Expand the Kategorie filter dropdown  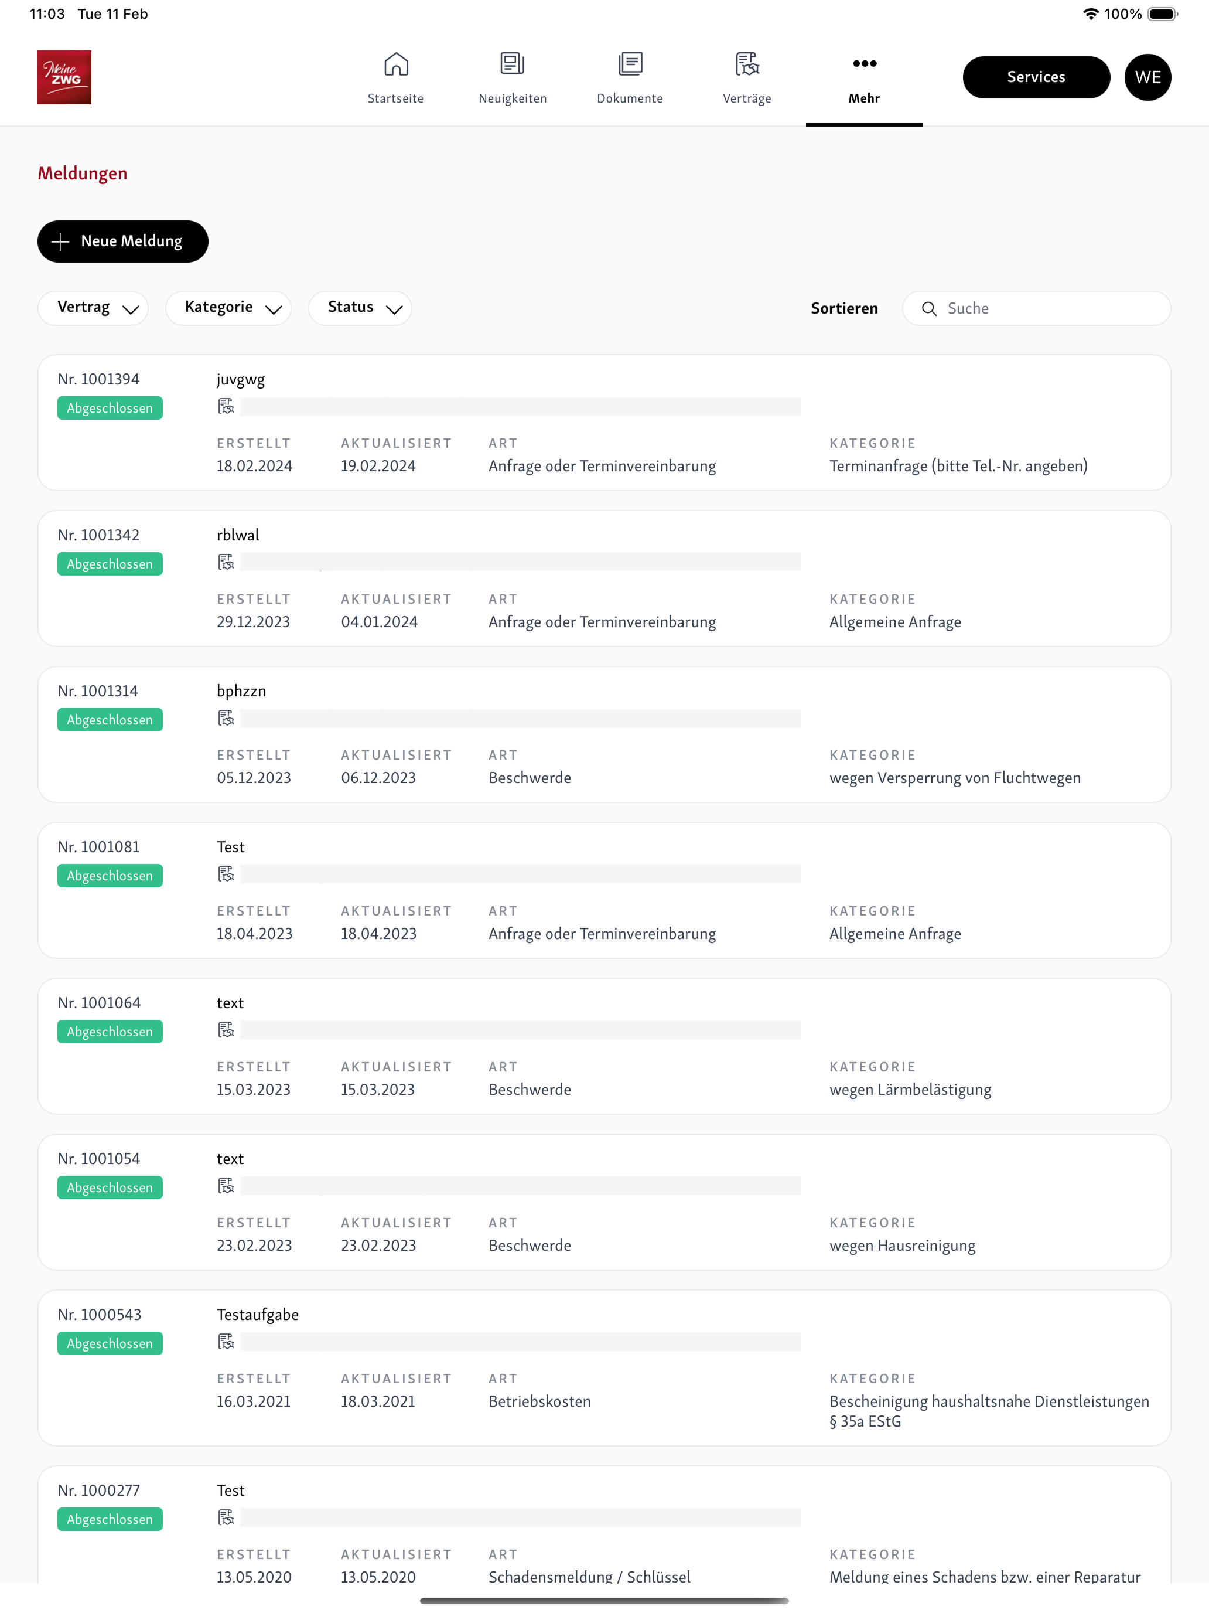(x=228, y=308)
